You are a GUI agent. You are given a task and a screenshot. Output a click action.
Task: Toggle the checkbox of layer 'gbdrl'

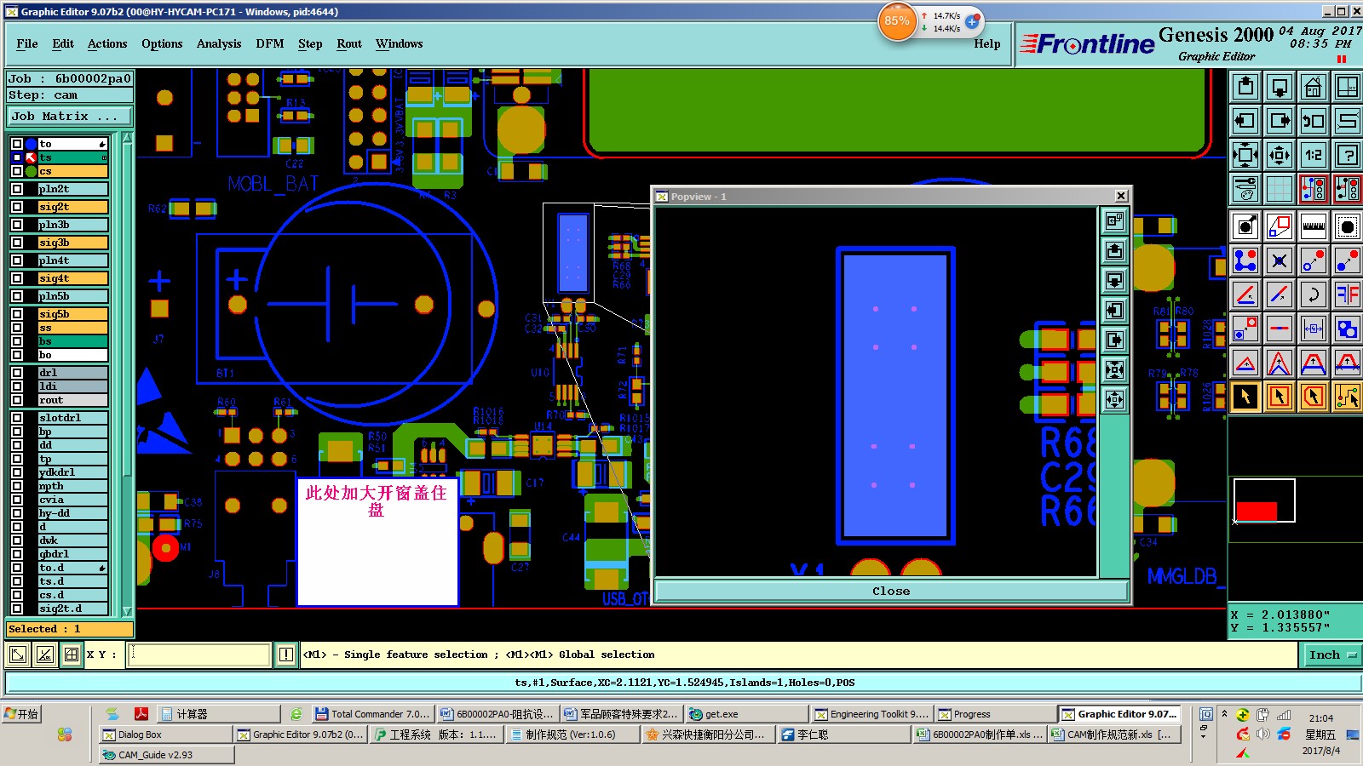point(16,554)
